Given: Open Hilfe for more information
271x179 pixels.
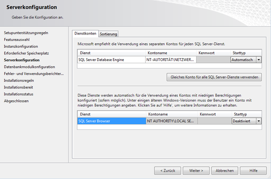Looking at the screenshot, I should click(x=253, y=171).
